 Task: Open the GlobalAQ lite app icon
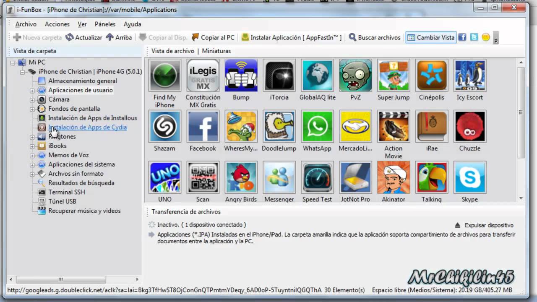click(317, 75)
